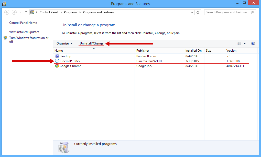Close the Programs and Features window
Viewport: 261px width, 157px height.
coord(254,3)
